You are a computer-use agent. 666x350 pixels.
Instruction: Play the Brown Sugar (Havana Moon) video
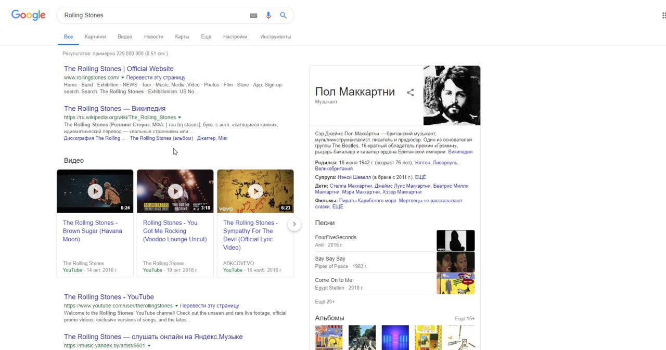(x=95, y=191)
